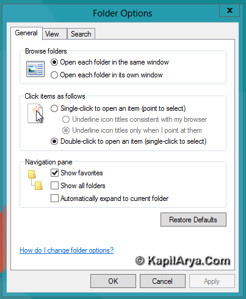Open the General tab
246x299 pixels.
(26, 33)
